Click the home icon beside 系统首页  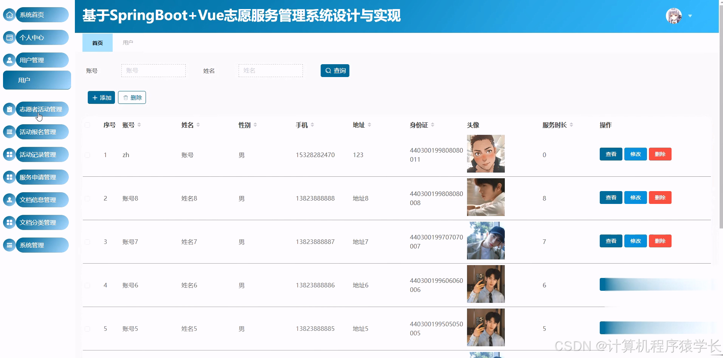[9, 15]
